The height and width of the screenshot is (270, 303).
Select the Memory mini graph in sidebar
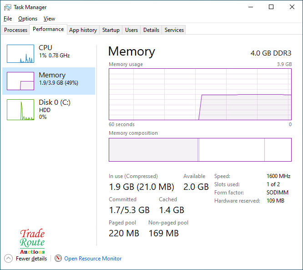click(20, 81)
